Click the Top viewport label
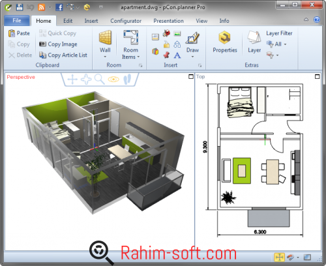 (x=200, y=77)
